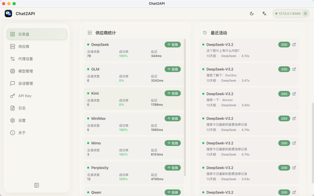This screenshot has width=314, height=196.
Task: Select the MiniMax provider name
Action: click(98, 119)
